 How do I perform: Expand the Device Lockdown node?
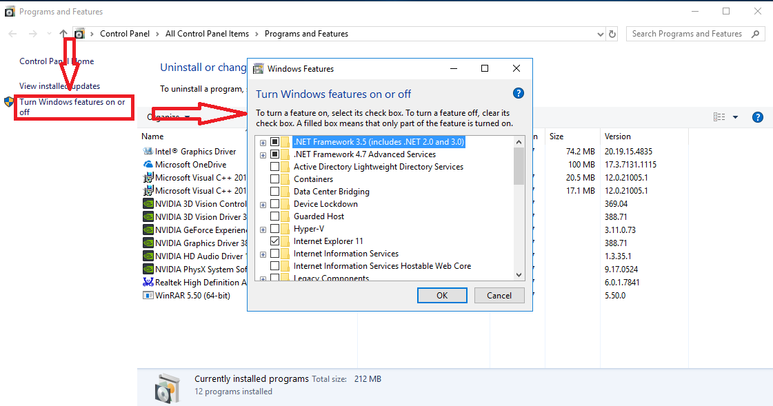point(263,205)
